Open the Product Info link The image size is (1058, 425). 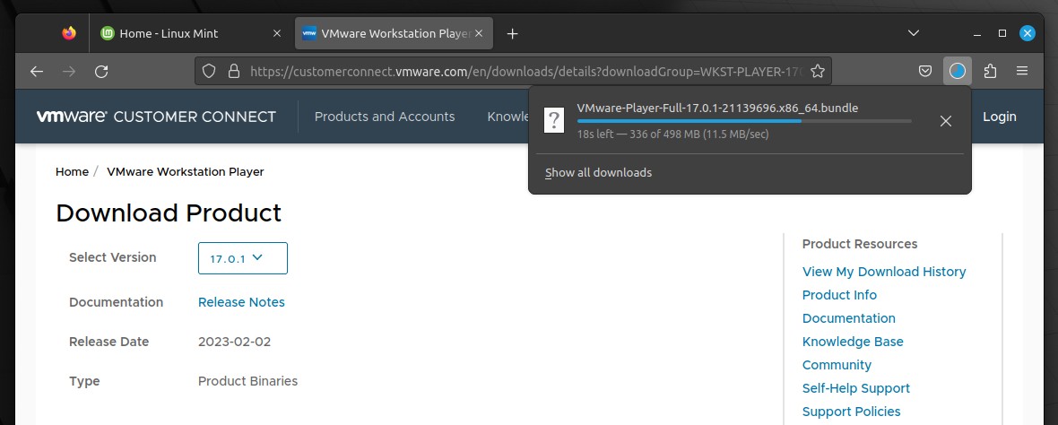click(839, 295)
